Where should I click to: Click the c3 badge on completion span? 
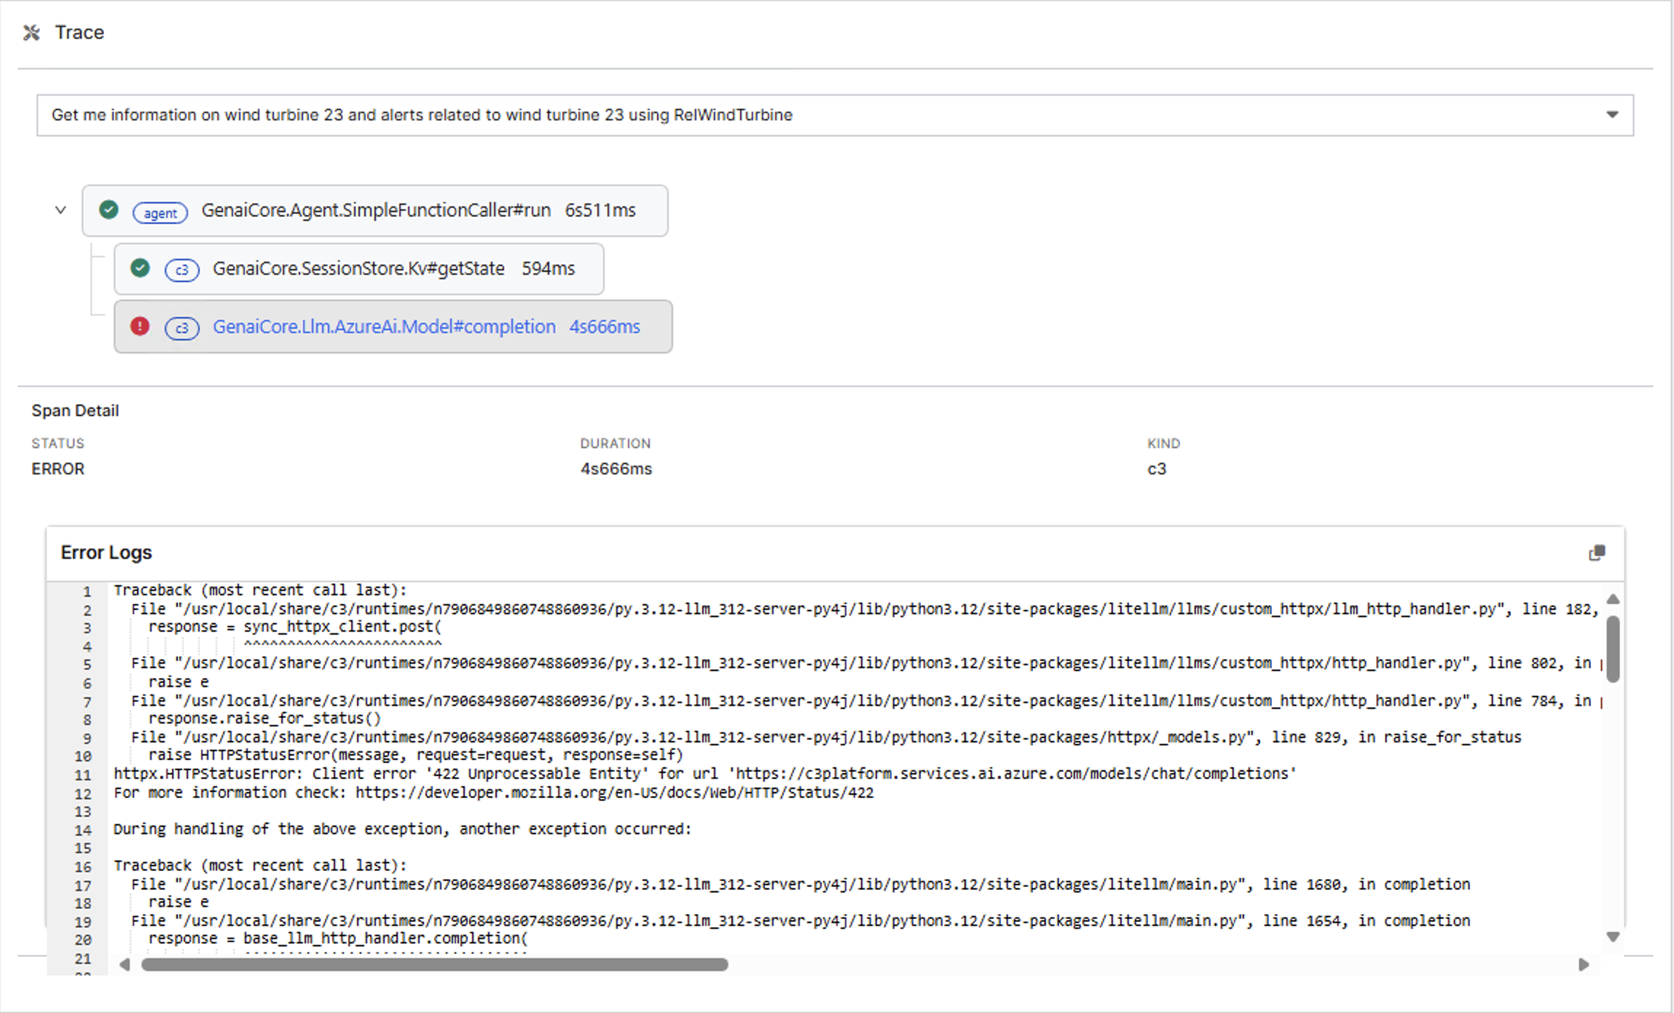click(x=182, y=329)
